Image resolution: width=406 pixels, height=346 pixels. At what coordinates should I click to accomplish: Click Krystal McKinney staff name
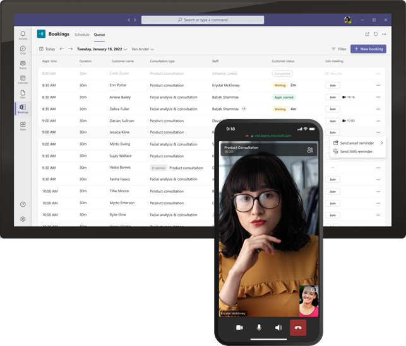tap(226, 85)
